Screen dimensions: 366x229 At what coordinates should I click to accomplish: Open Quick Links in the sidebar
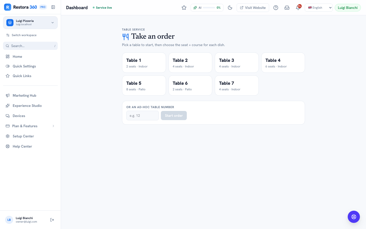pyautogui.click(x=30, y=76)
